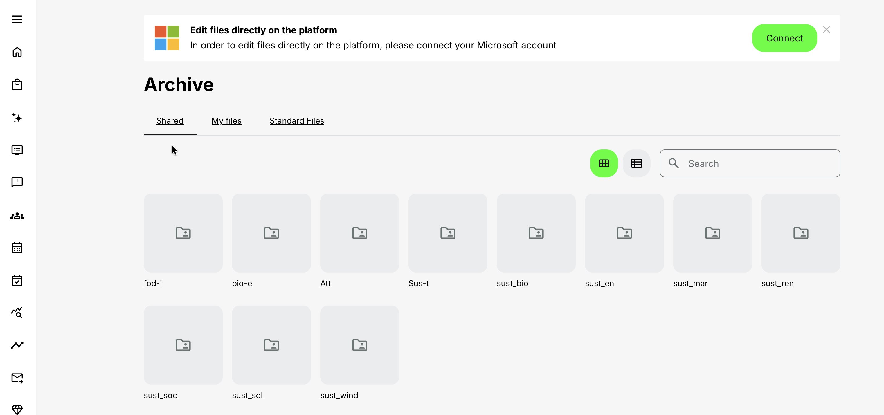Click the sparkles AI sidebar icon
The width and height of the screenshot is (884, 415).
click(17, 118)
